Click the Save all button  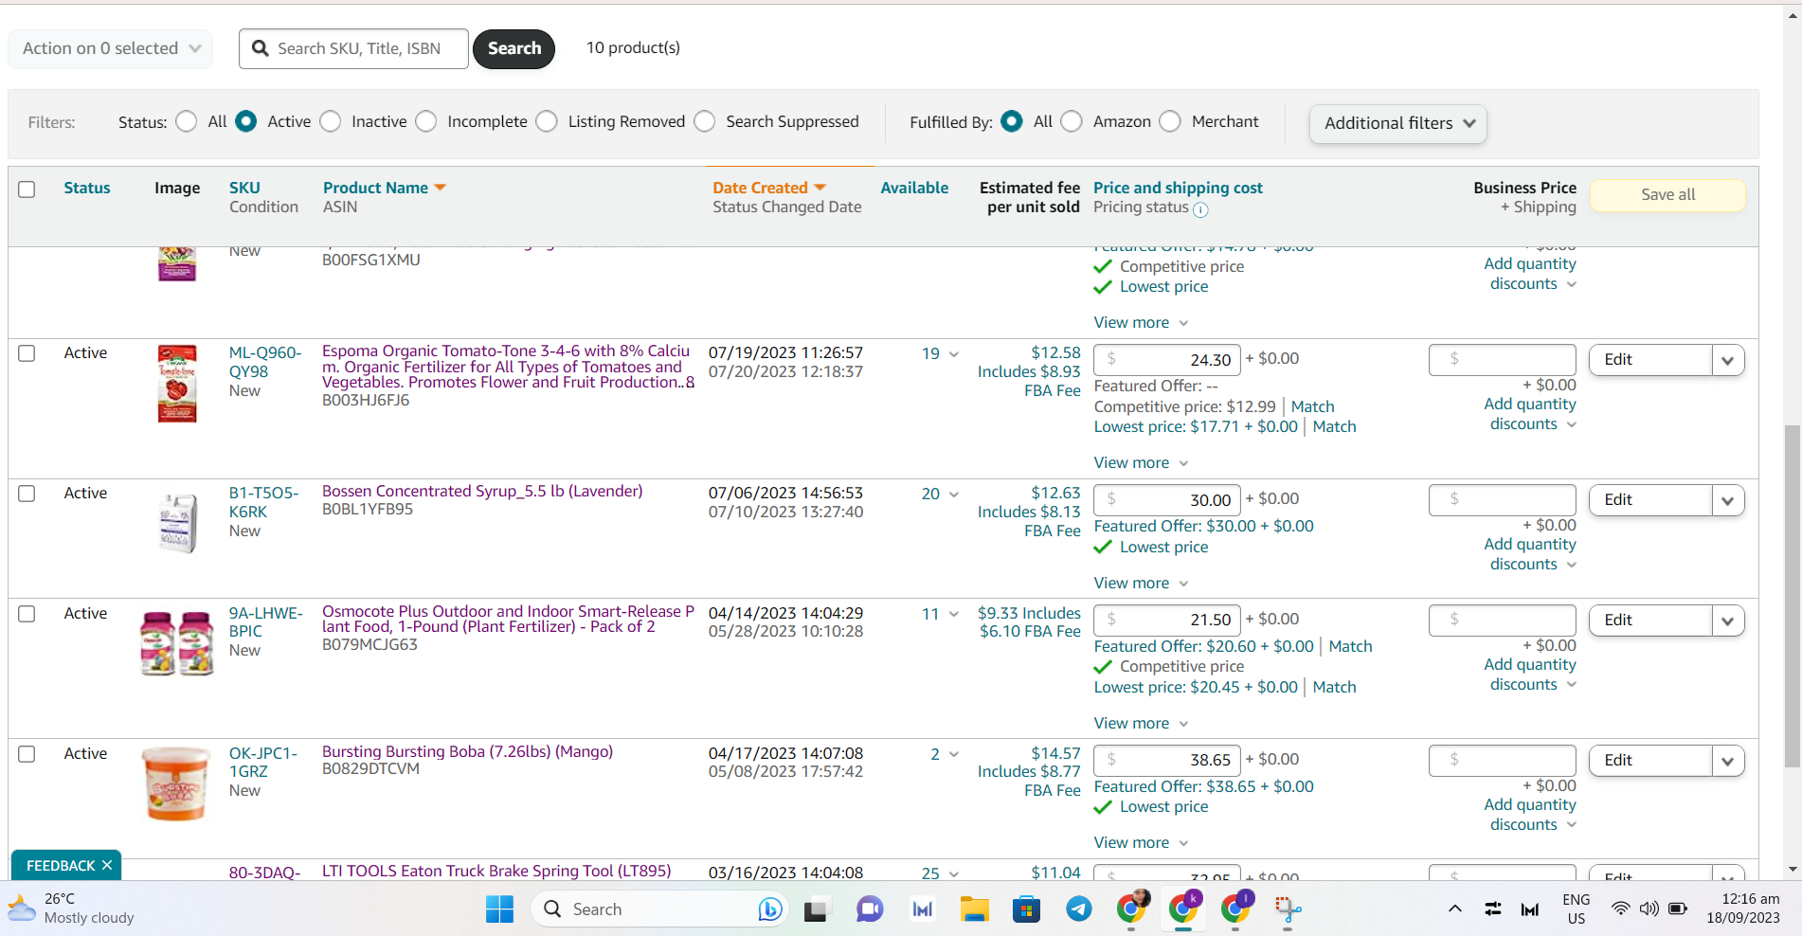[x=1667, y=194]
